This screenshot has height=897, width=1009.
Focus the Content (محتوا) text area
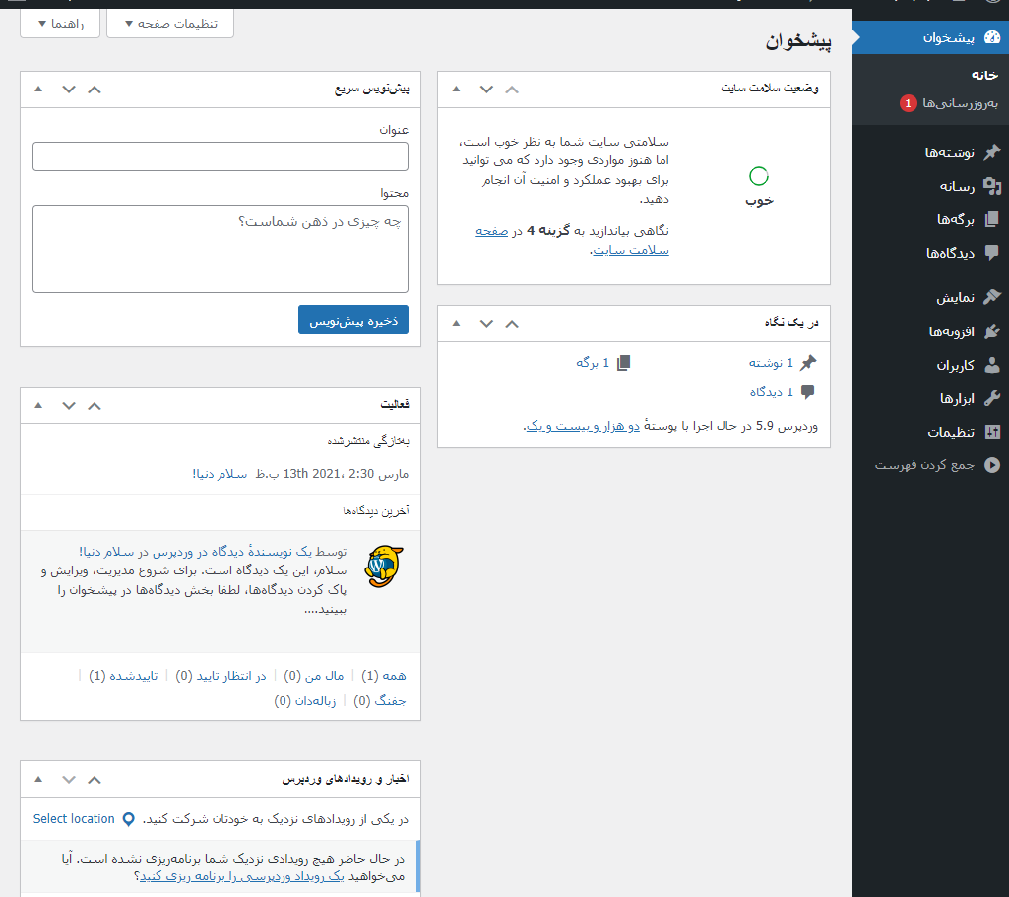click(221, 249)
